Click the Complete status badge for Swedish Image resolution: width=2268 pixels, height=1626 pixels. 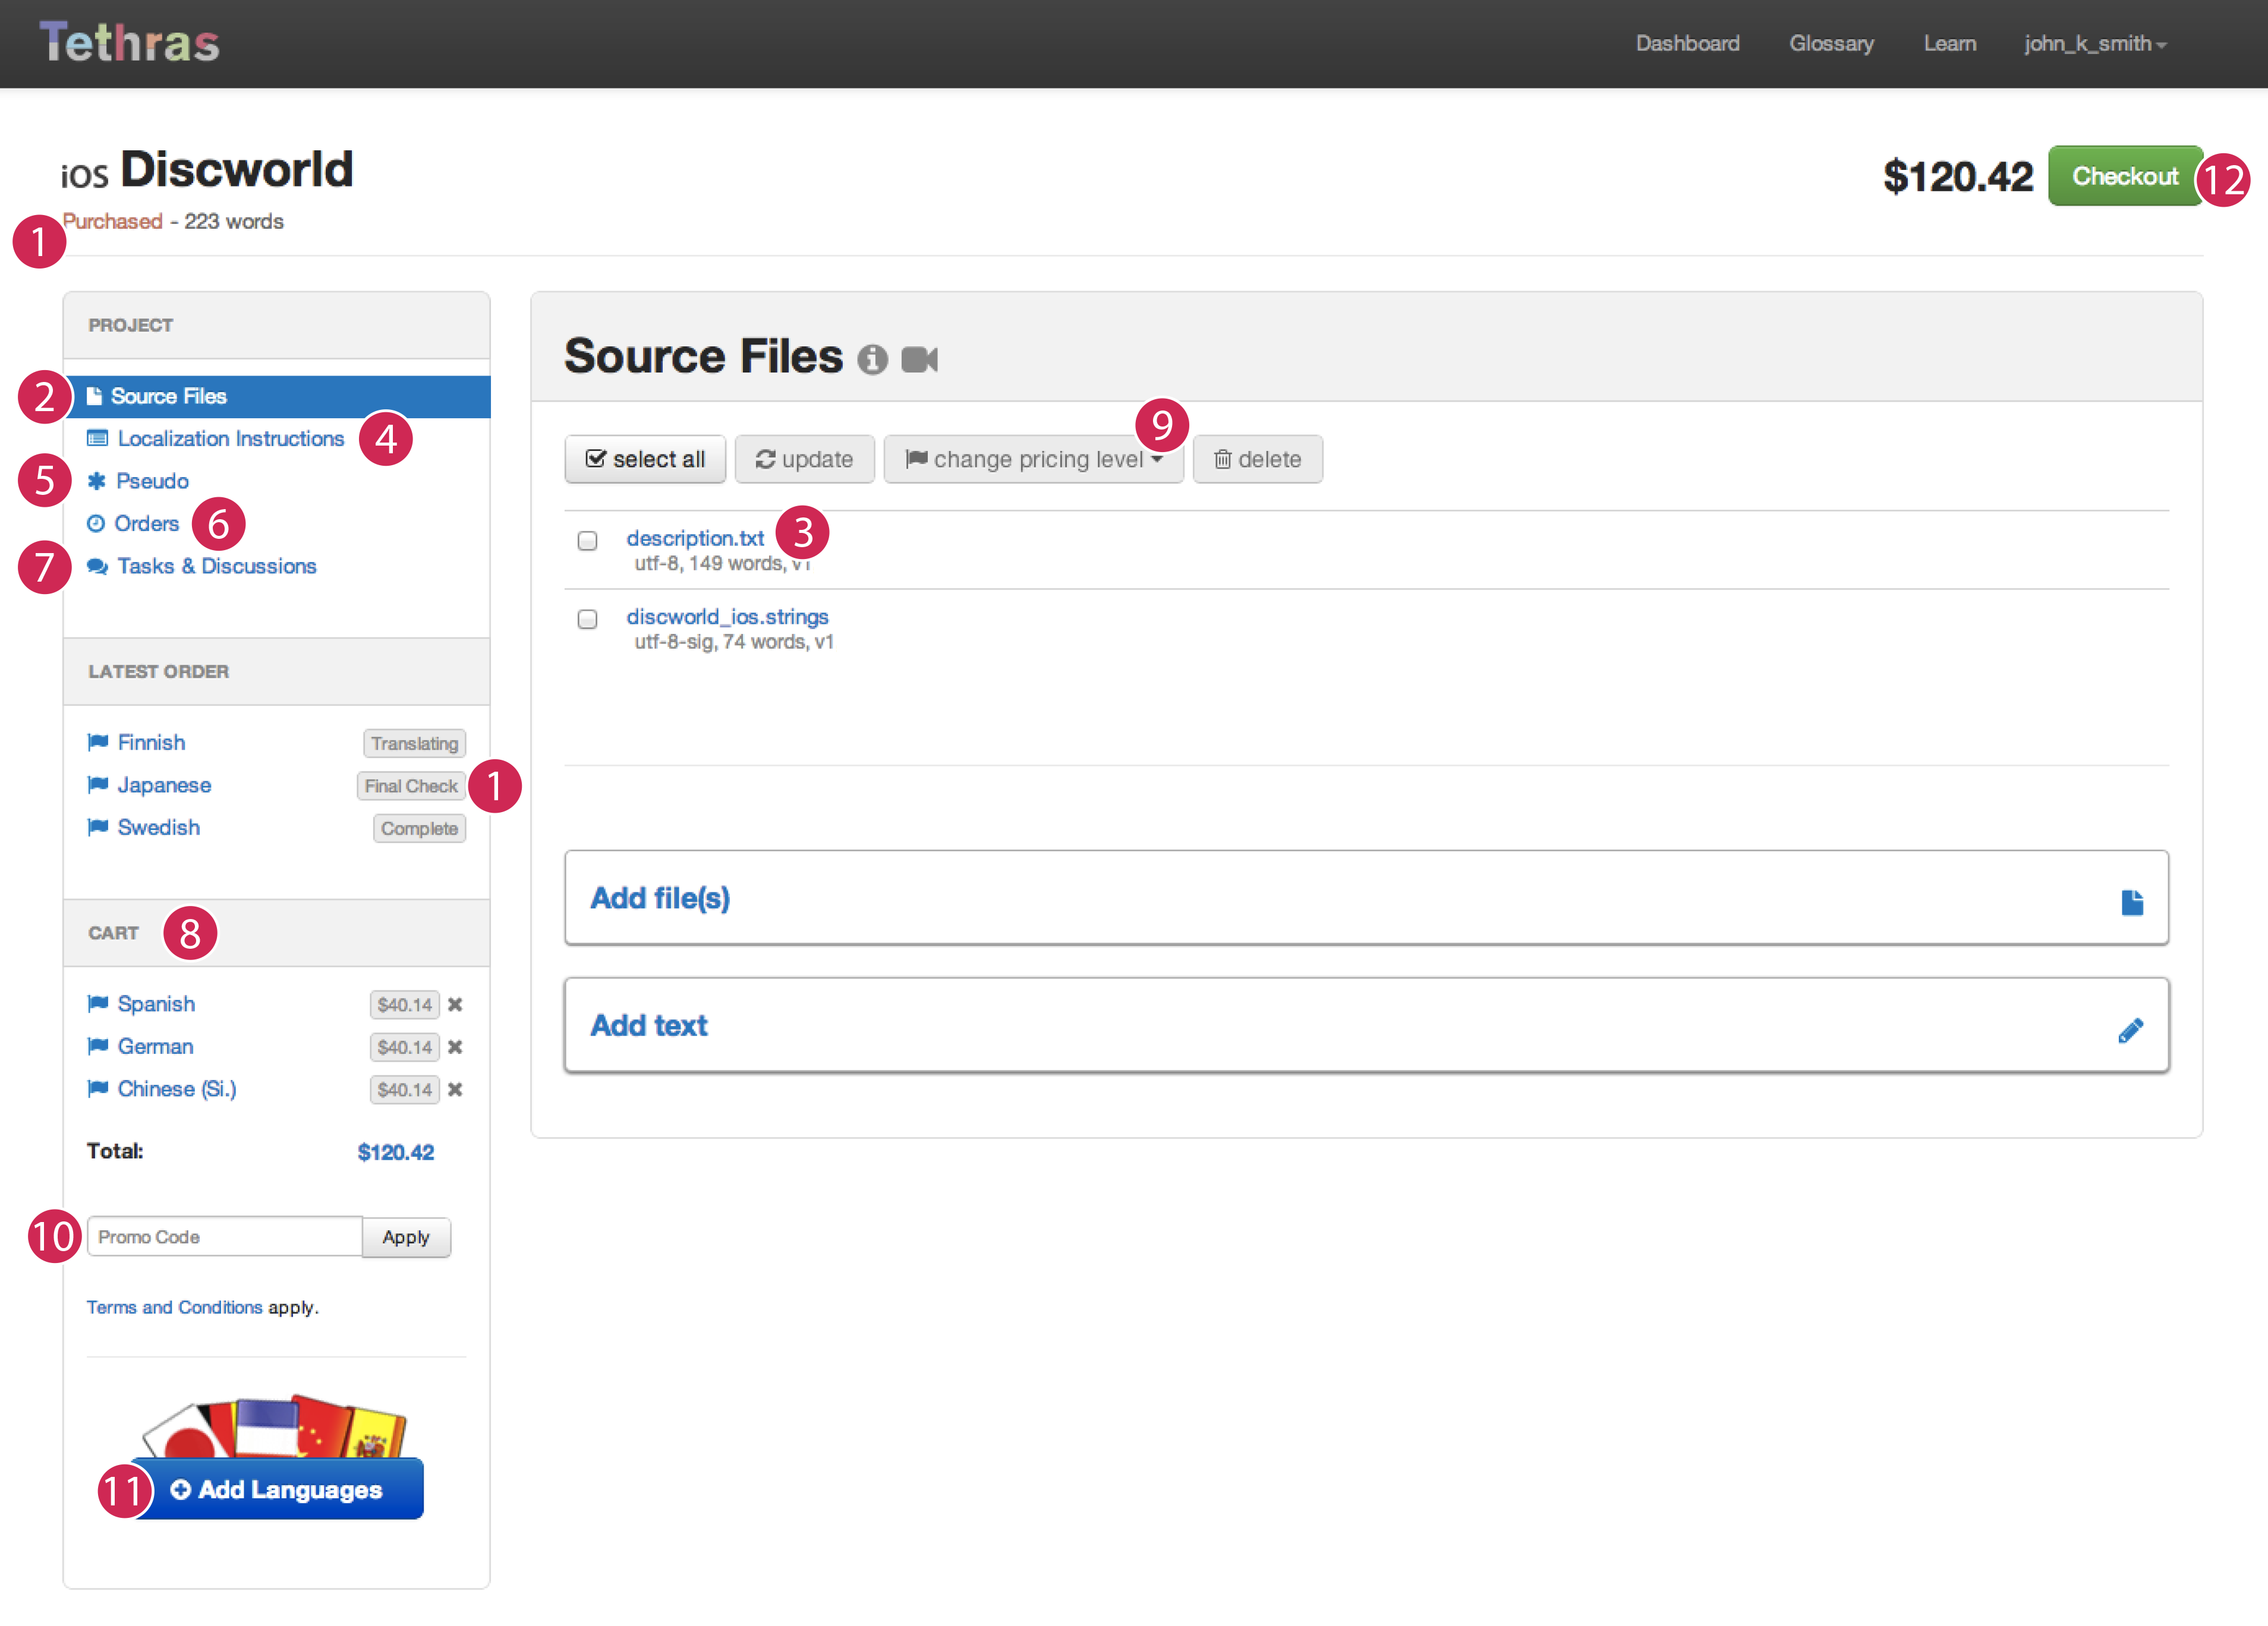click(419, 829)
